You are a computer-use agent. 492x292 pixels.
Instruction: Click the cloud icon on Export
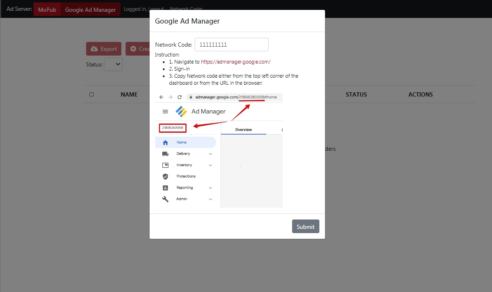pos(94,49)
